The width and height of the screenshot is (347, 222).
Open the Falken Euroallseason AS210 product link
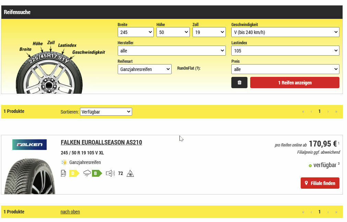click(x=101, y=142)
